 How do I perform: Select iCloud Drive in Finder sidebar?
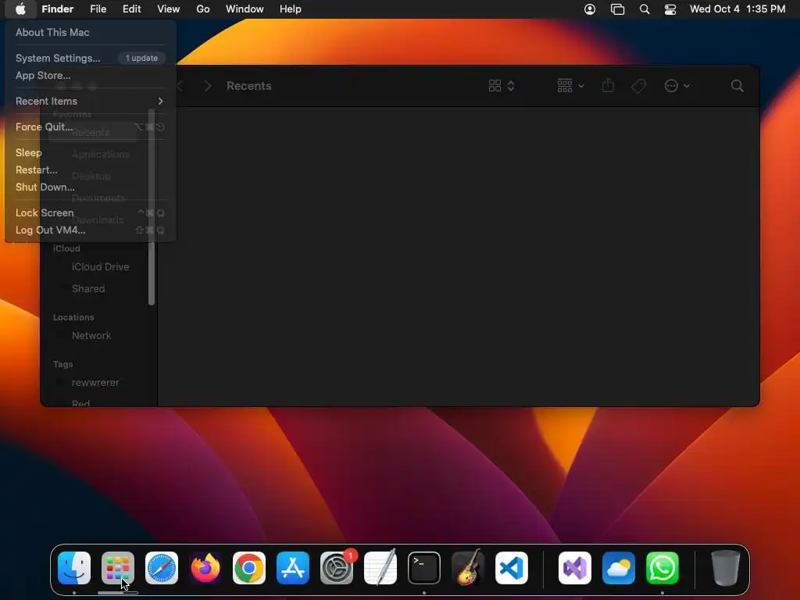pyautogui.click(x=100, y=267)
